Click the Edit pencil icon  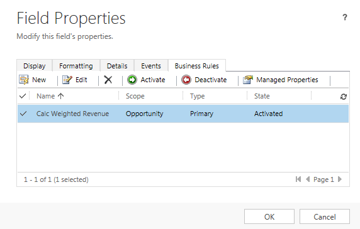(67, 80)
